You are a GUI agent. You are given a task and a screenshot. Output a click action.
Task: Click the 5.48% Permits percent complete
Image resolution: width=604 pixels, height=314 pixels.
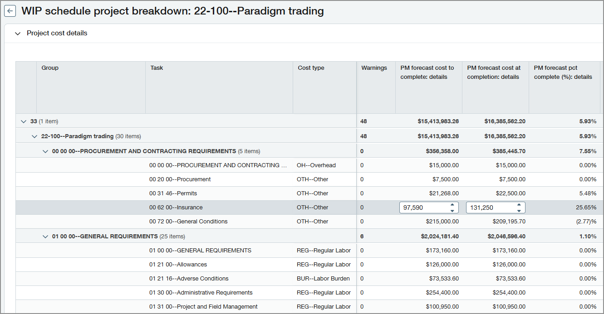tap(588, 193)
